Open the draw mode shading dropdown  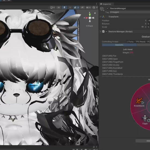pyautogui.click(x=52, y=7)
